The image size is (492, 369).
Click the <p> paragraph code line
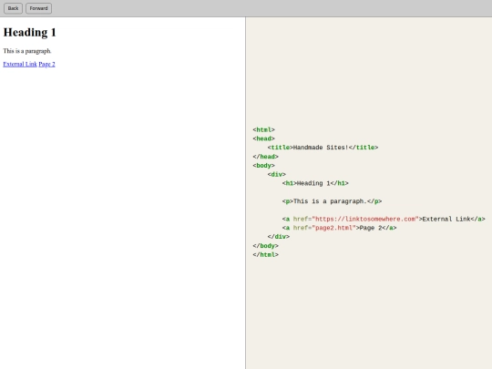[332, 201]
